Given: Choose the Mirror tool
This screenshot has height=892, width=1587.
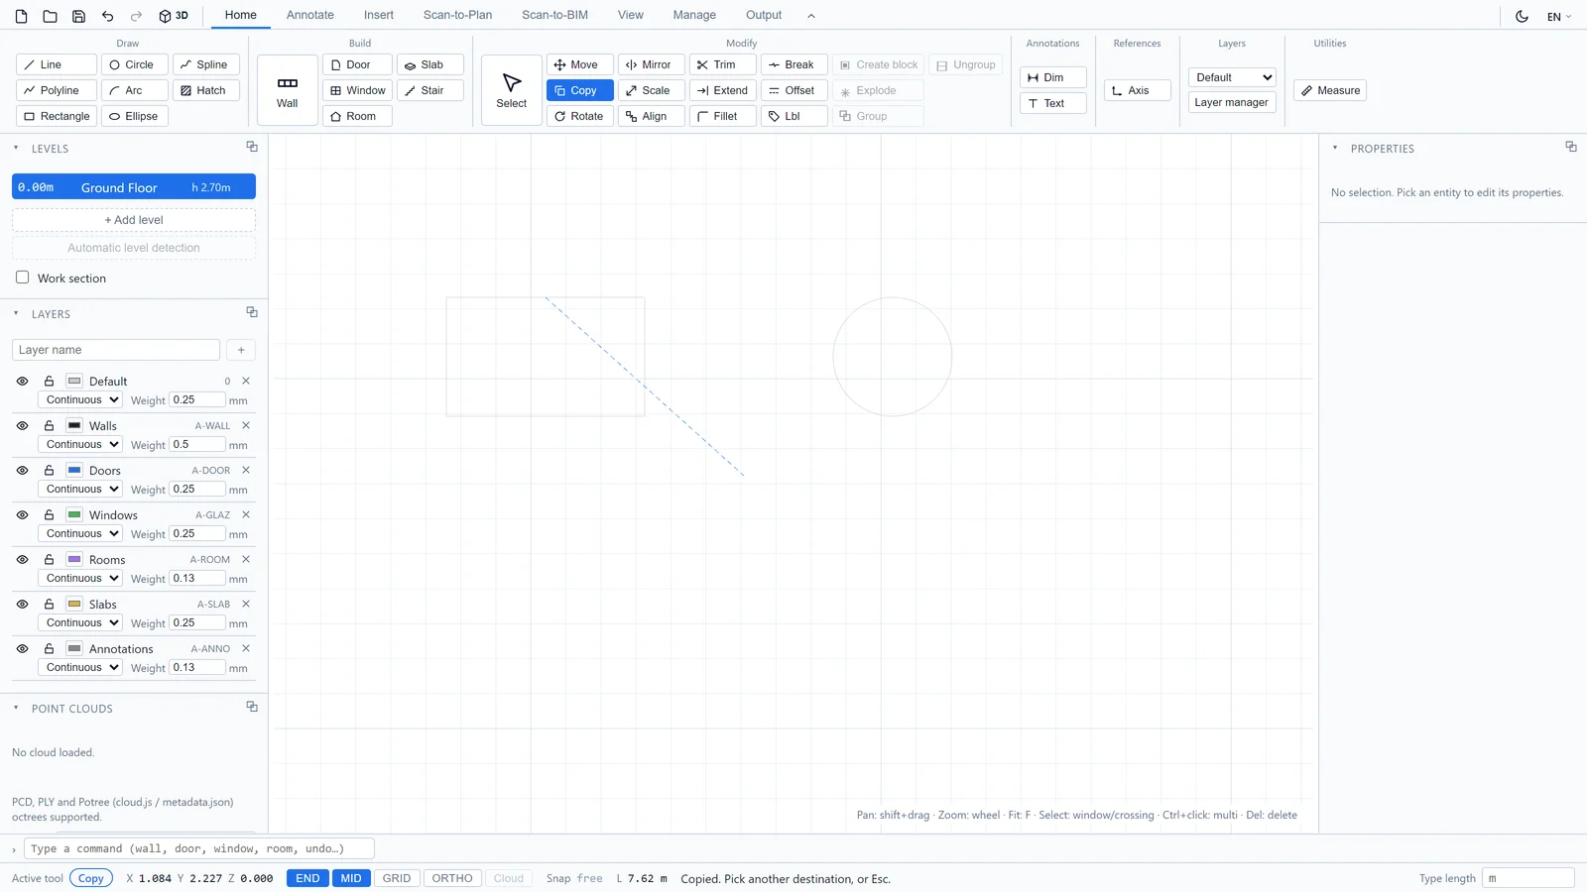Looking at the screenshot, I should point(652,64).
